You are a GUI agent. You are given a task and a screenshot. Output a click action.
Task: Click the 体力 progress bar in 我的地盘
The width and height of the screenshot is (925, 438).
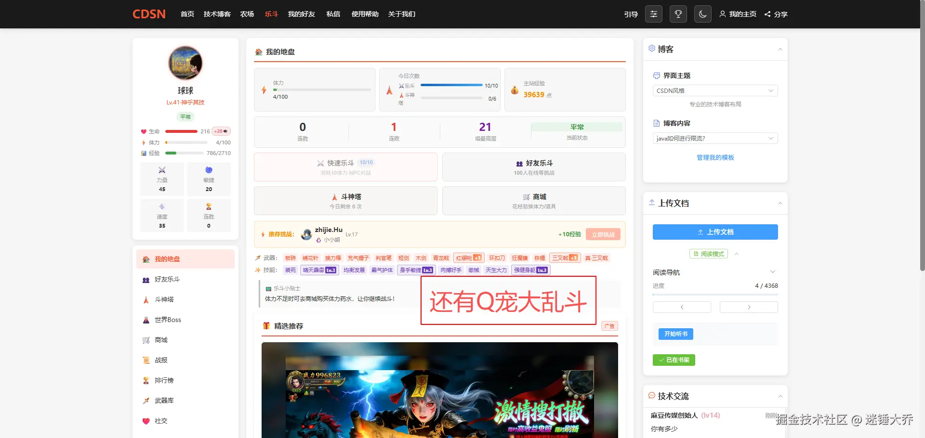(322, 90)
